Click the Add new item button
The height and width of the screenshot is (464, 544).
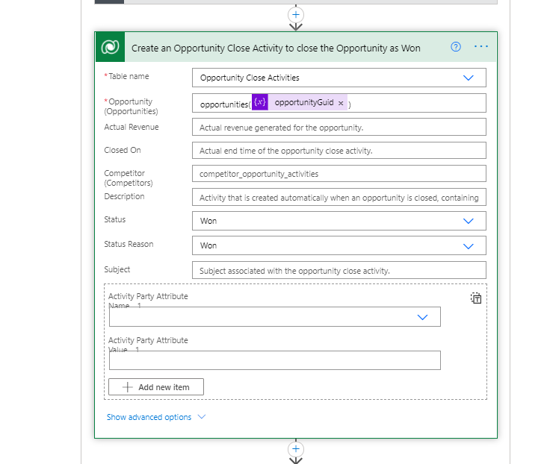[x=156, y=386]
